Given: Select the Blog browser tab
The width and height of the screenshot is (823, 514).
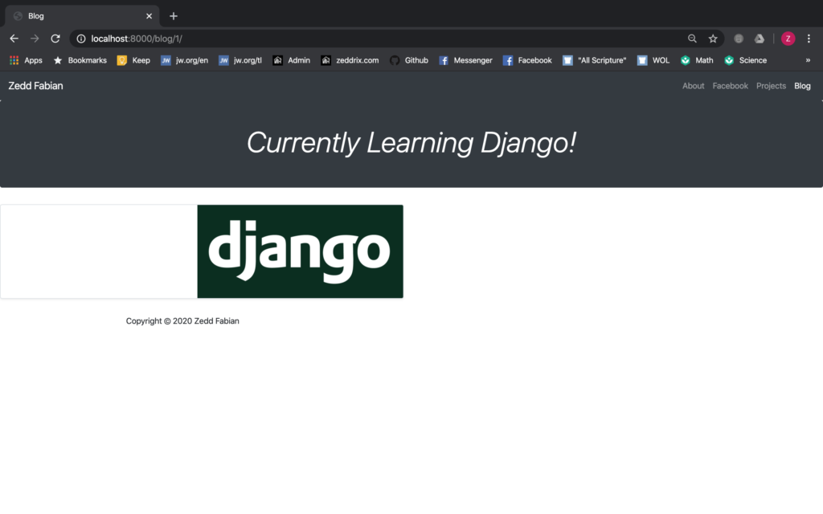Looking at the screenshot, I should (83, 16).
